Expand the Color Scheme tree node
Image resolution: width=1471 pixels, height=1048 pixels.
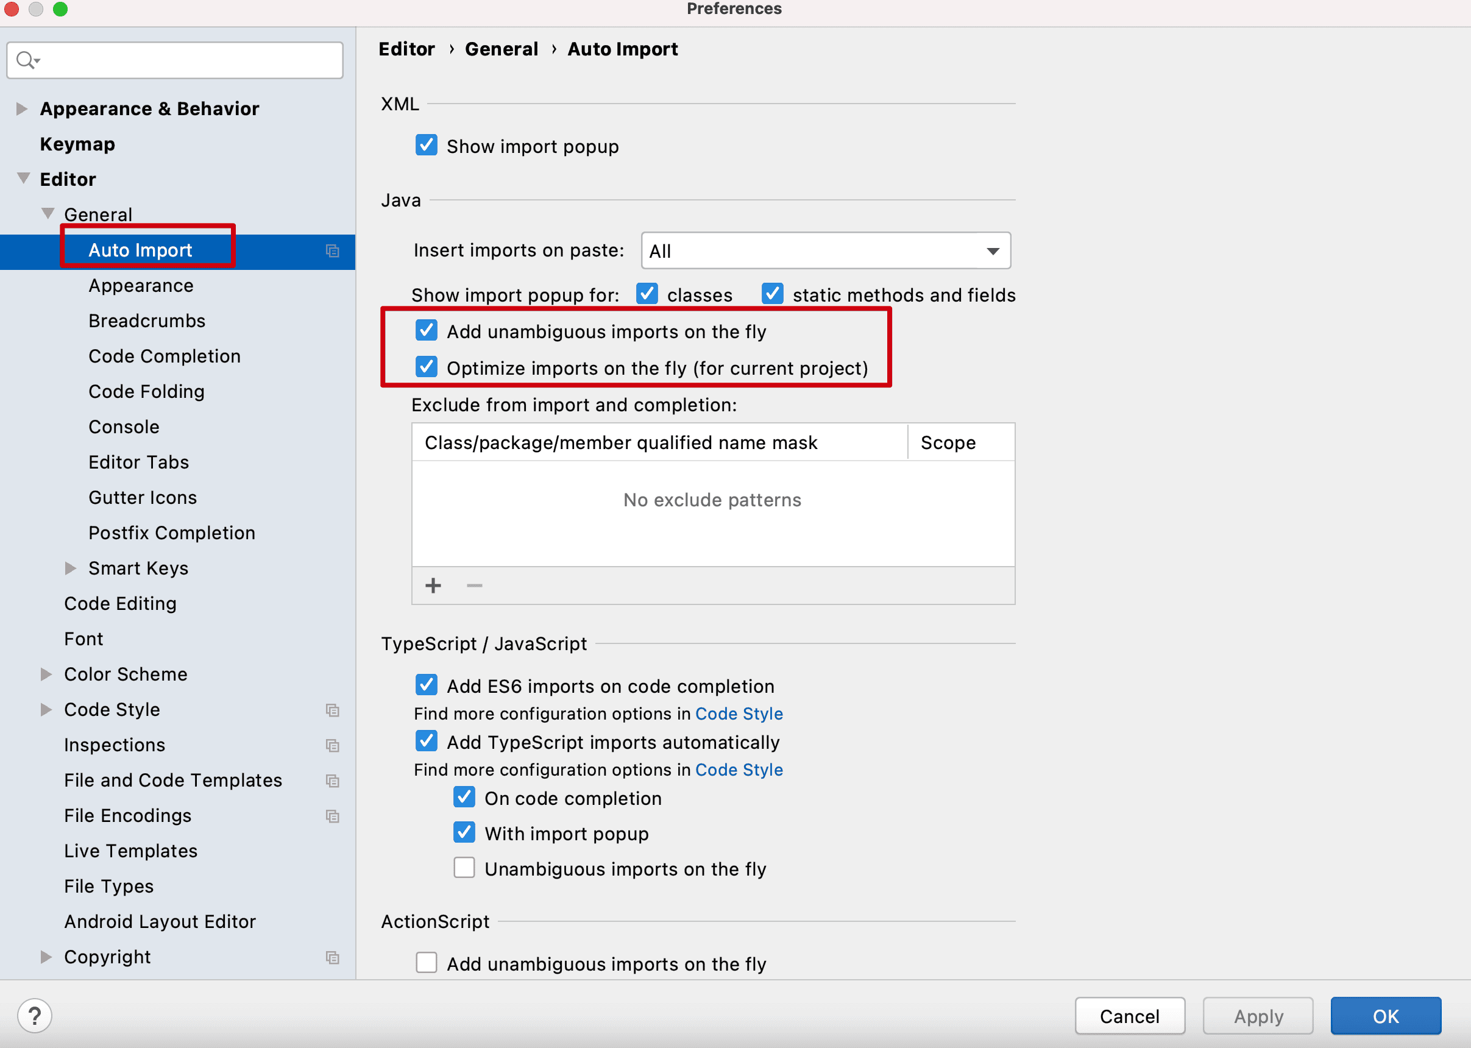46,674
